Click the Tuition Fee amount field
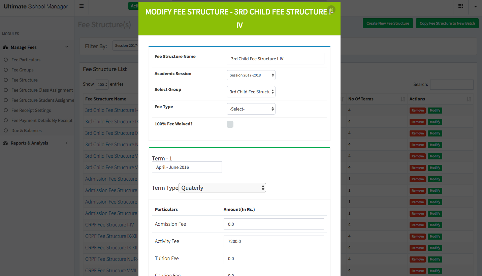Image resolution: width=482 pixels, height=276 pixels. (274, 258)
